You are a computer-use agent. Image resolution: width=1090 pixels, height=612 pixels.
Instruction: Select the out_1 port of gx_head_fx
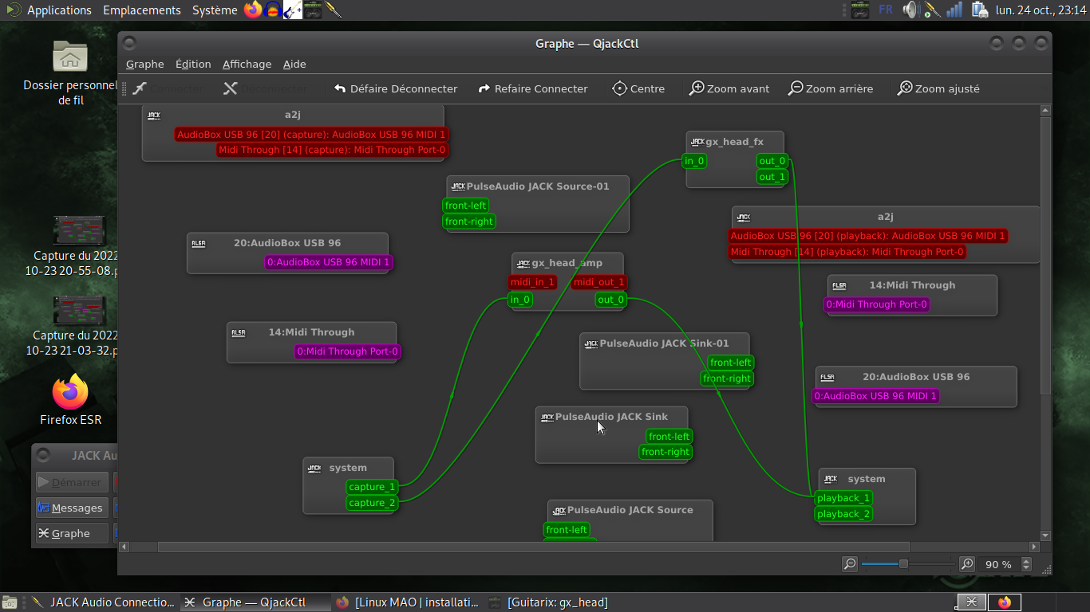[x=772, y=177]
